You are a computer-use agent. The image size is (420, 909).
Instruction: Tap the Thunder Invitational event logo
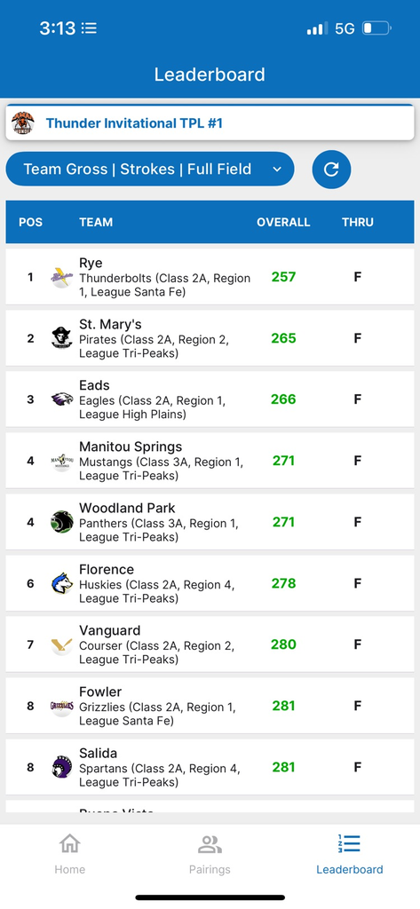[23, 123]
